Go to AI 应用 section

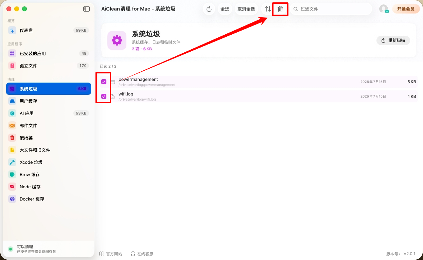[x=49, y=113]
